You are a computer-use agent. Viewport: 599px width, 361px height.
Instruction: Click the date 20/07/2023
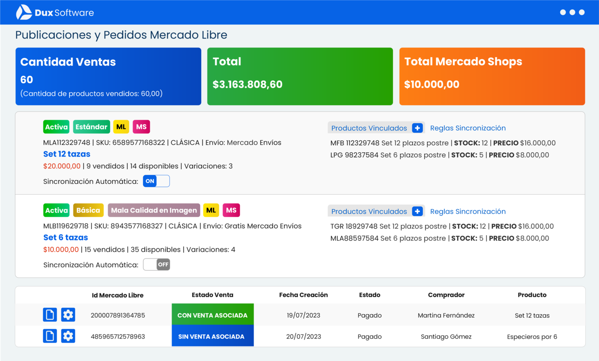click(304, 337)
